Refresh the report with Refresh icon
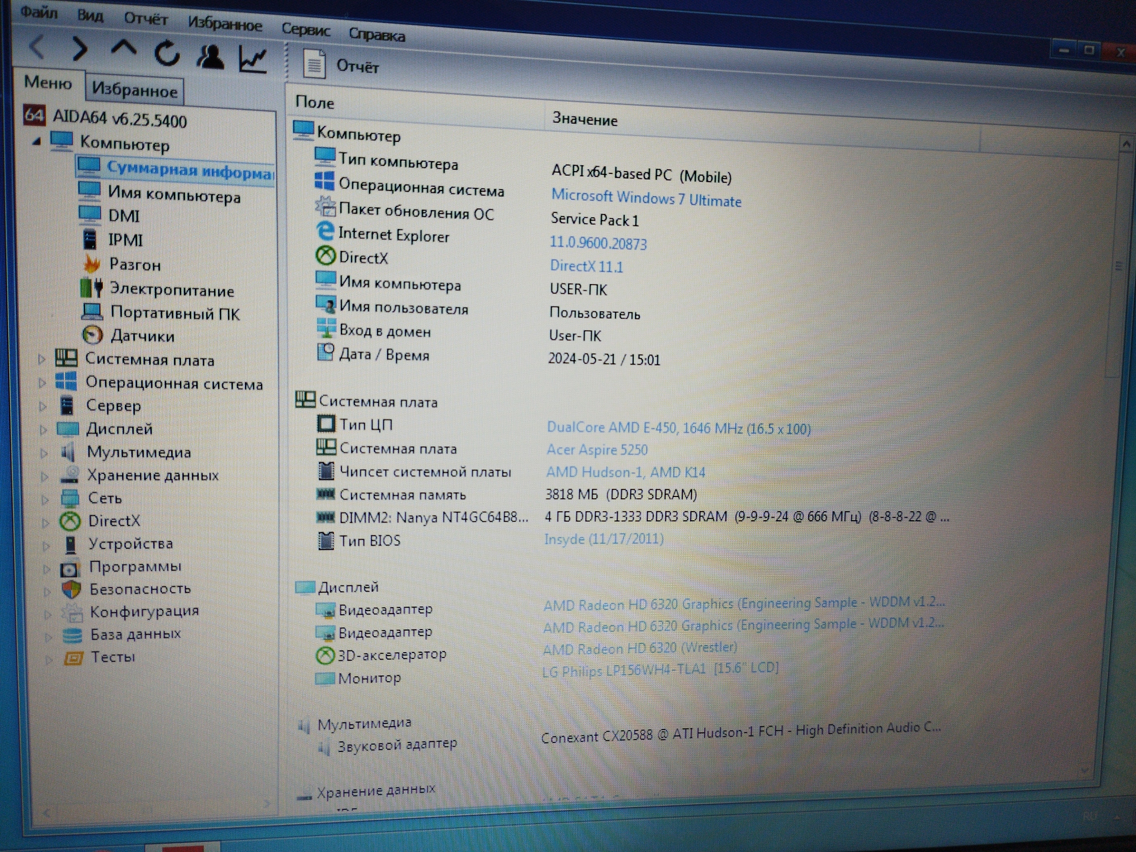 (167, 53)
